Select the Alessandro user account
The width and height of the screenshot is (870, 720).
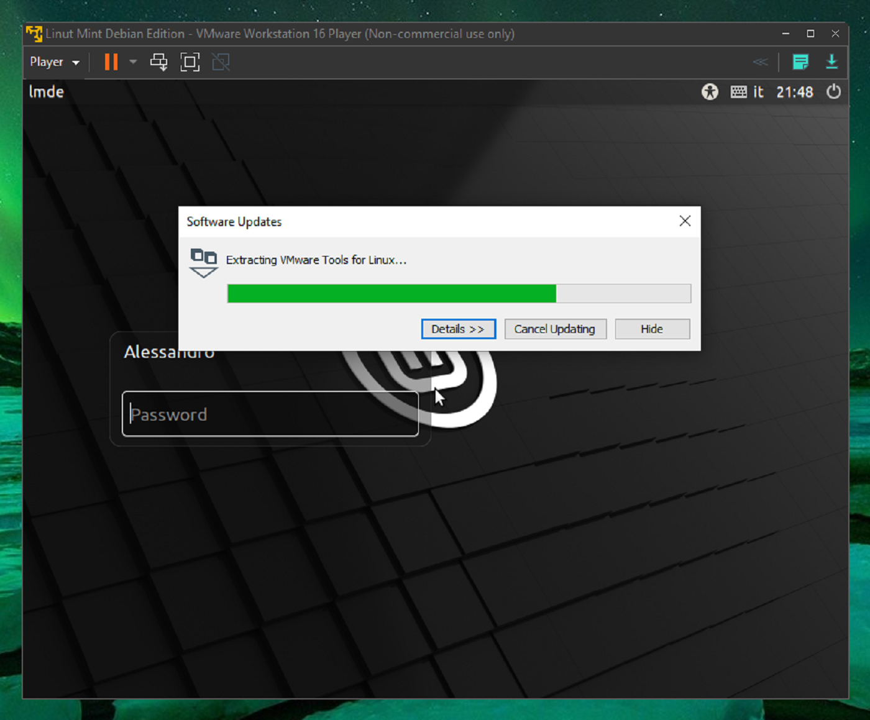tap(169, 352)
